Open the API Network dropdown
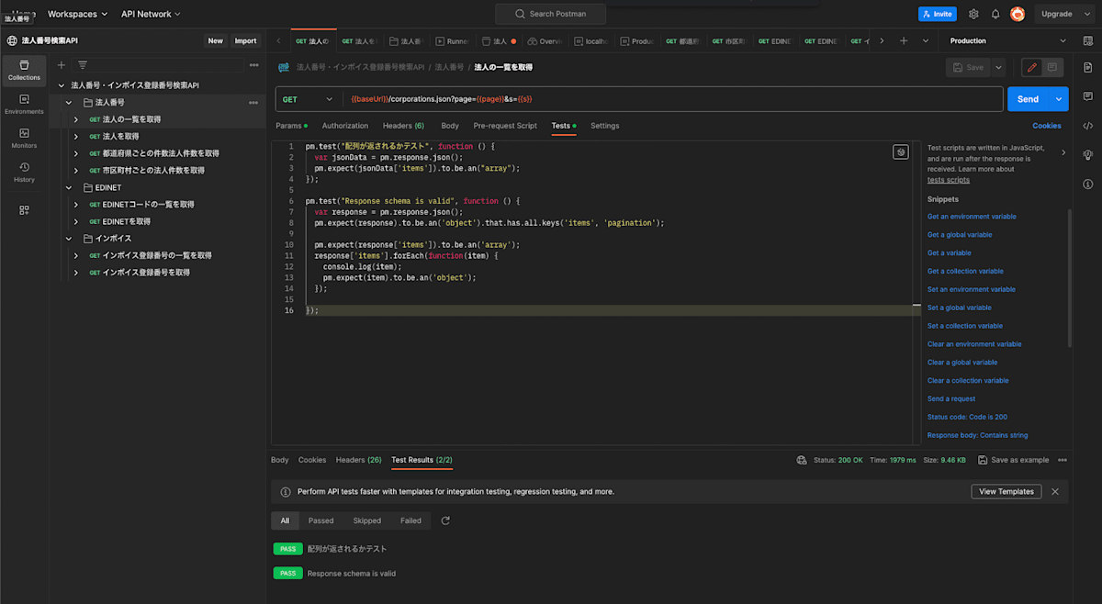This screenshot has height=604, width=1102. tap(151, 14)
